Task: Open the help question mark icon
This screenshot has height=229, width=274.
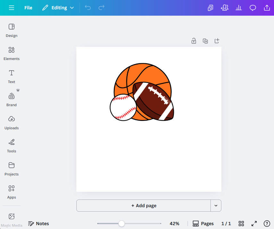Action: pyautogui.click(x=267, y=224)
